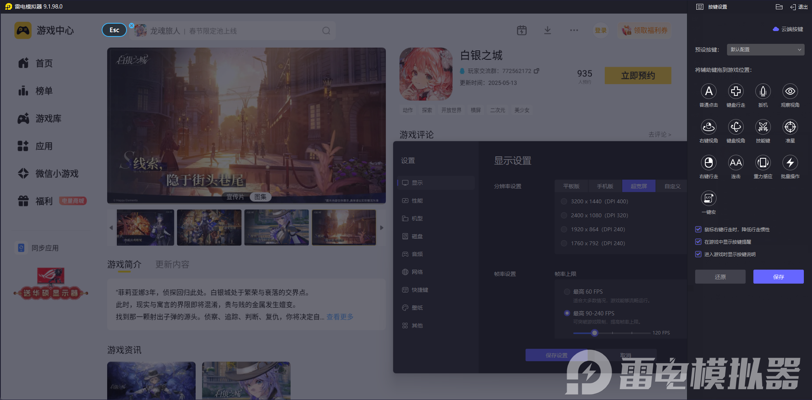The height and width of the screenshot is (400, 812).
Task: Select the 准星 crosshair icon
Action: (x=790, y=127)
